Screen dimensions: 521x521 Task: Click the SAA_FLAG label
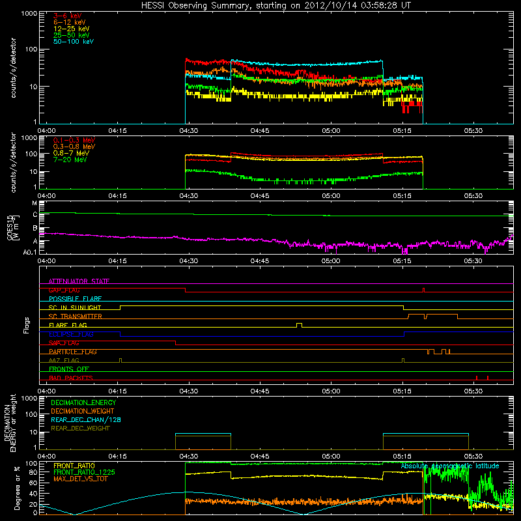click(x=64, y=343)
